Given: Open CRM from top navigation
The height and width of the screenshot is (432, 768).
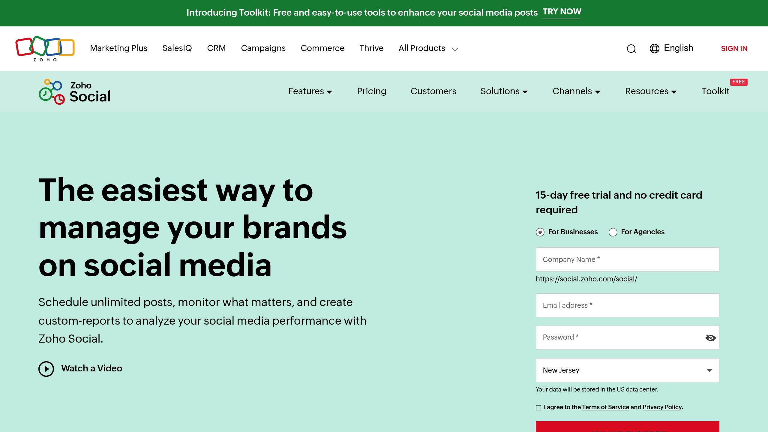Looking at the screenshot, I should [x=216, y=48].
